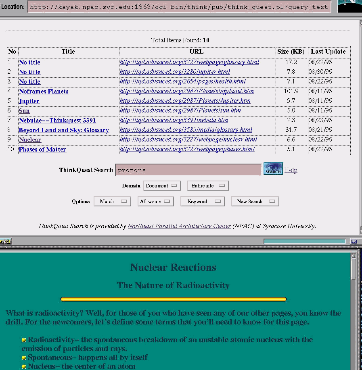Click the URL column header

(197, 52)
